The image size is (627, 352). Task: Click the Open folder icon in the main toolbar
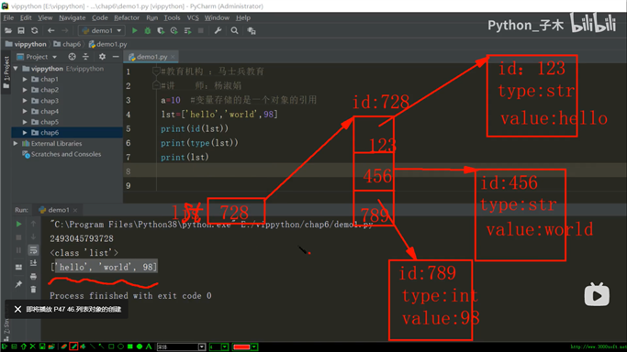pyautogui.click(x=8, y=31)
